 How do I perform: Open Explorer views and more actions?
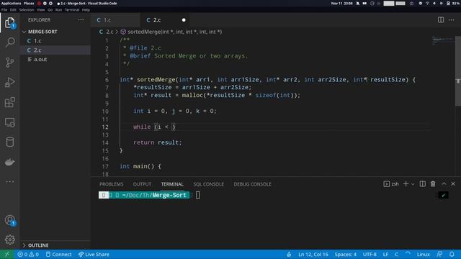click(x=81, y=19)
